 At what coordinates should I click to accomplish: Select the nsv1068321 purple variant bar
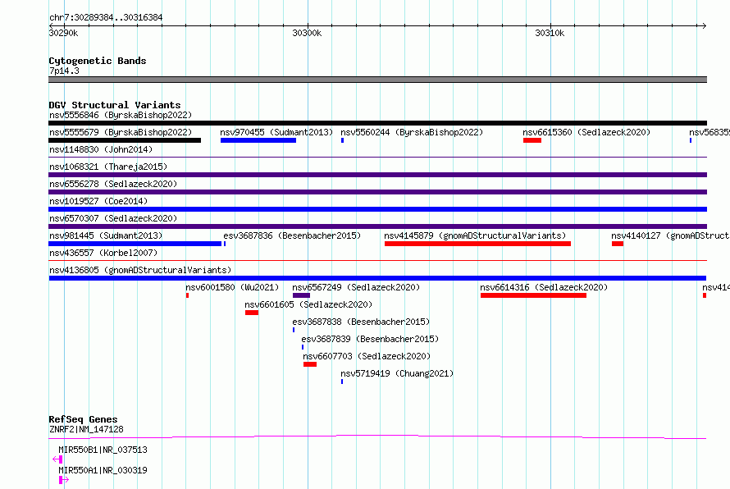point(377,175)
